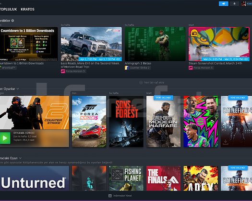Click the plus icon beside Yeni bir raf ekle
Viewport: 252px width, 201px height.
[141, 82]
